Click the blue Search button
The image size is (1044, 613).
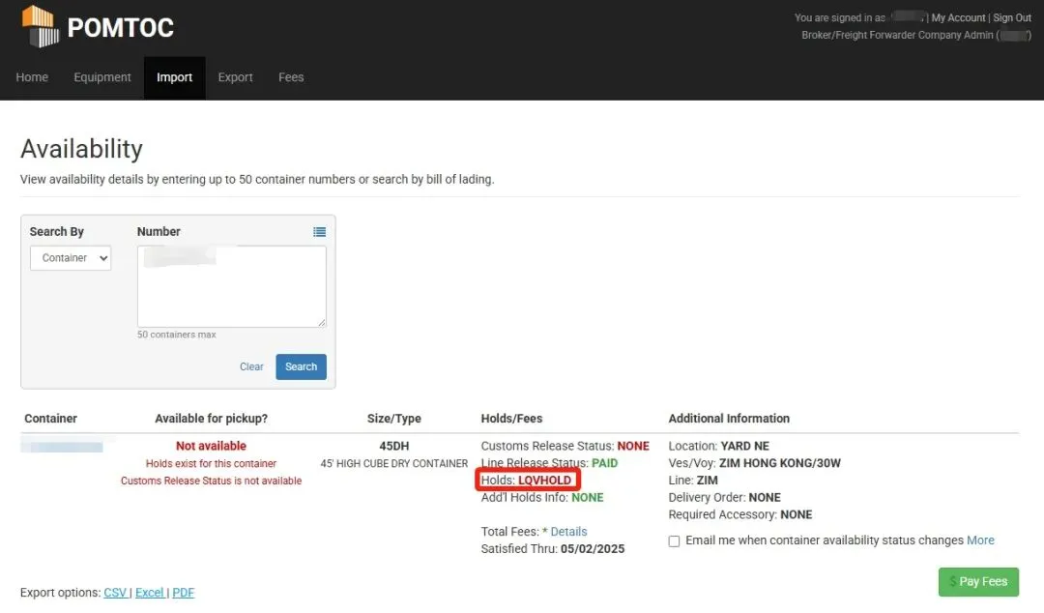click(301, 366)
